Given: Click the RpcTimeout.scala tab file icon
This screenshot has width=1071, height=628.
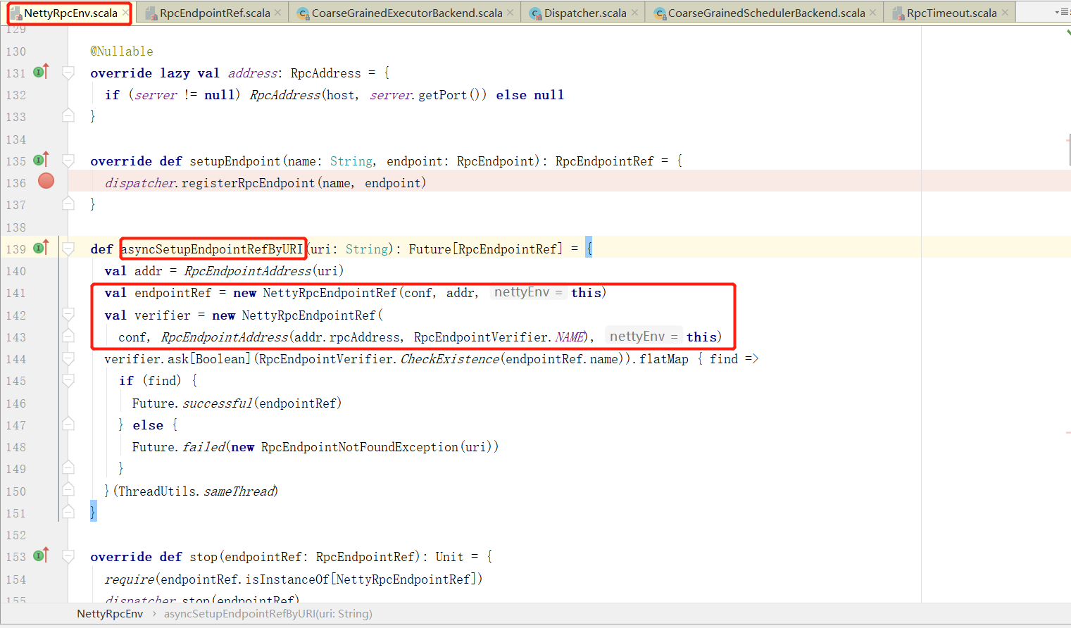Looking at the screenshot, I should 898,13.
